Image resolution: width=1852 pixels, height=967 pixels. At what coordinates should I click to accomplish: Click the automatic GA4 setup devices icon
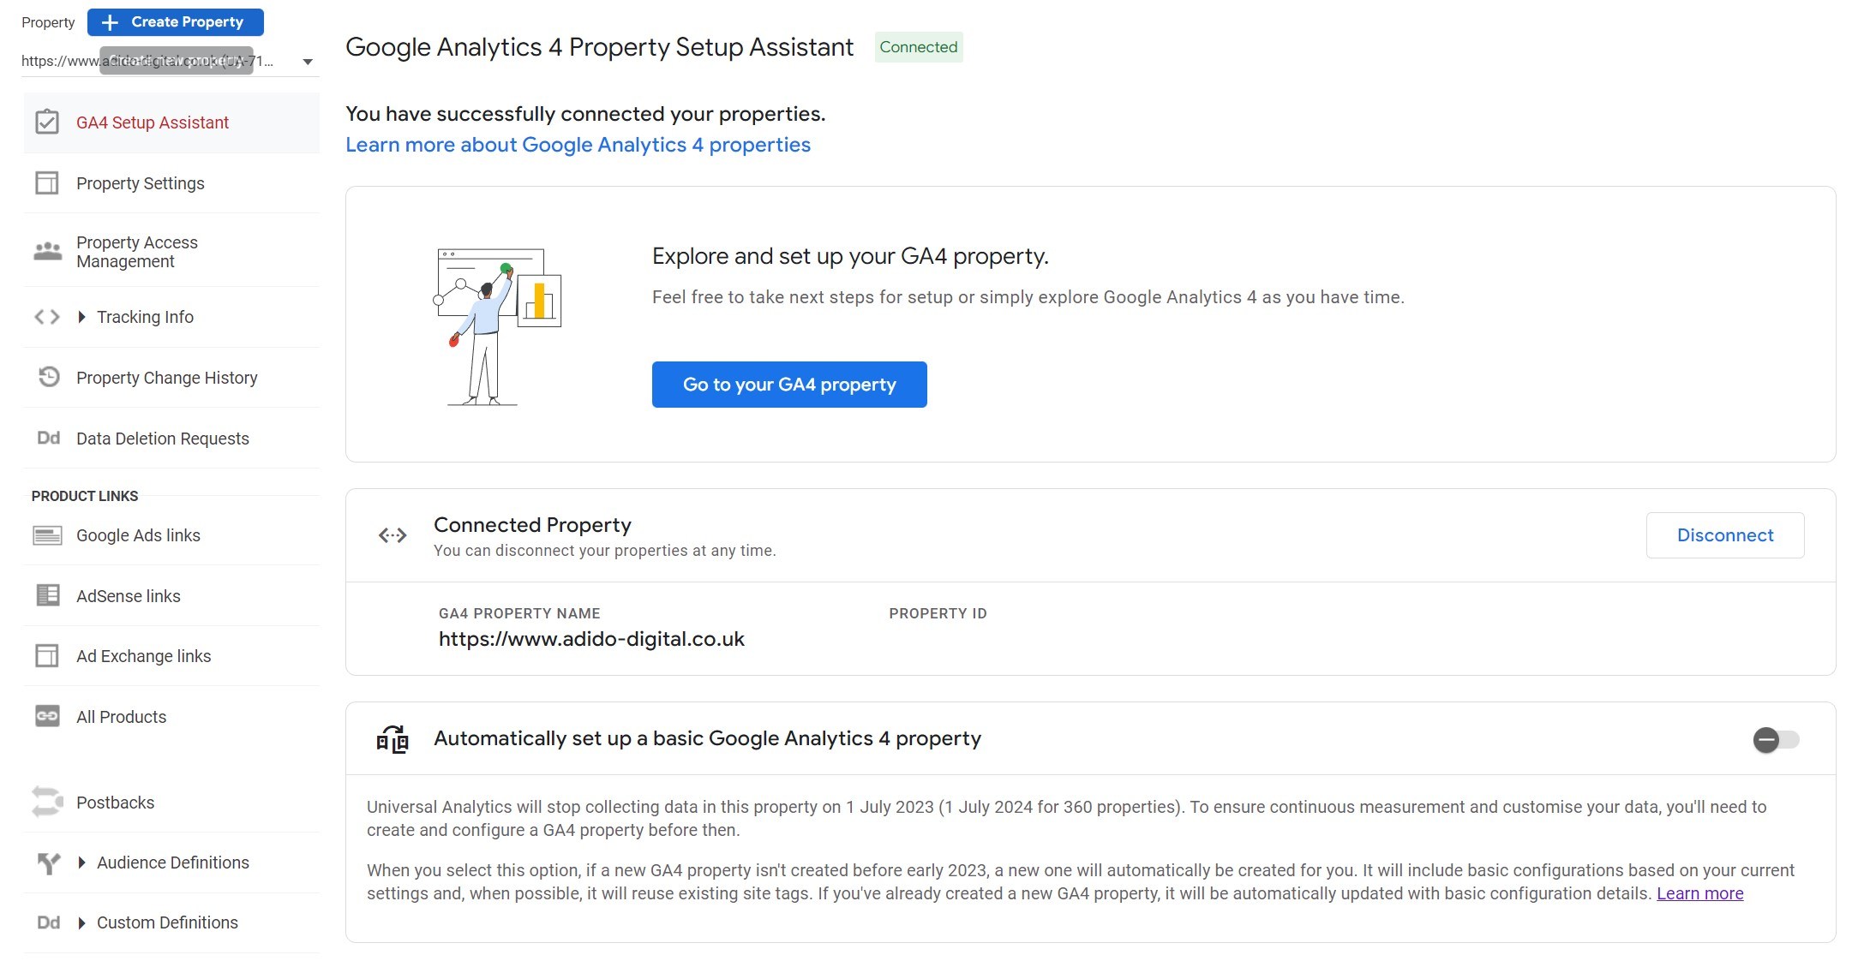pos(393,738)
